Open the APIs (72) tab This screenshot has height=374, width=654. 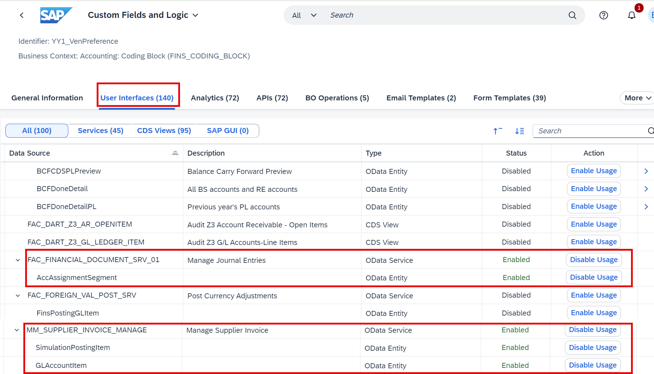click(x=272, y=98)
